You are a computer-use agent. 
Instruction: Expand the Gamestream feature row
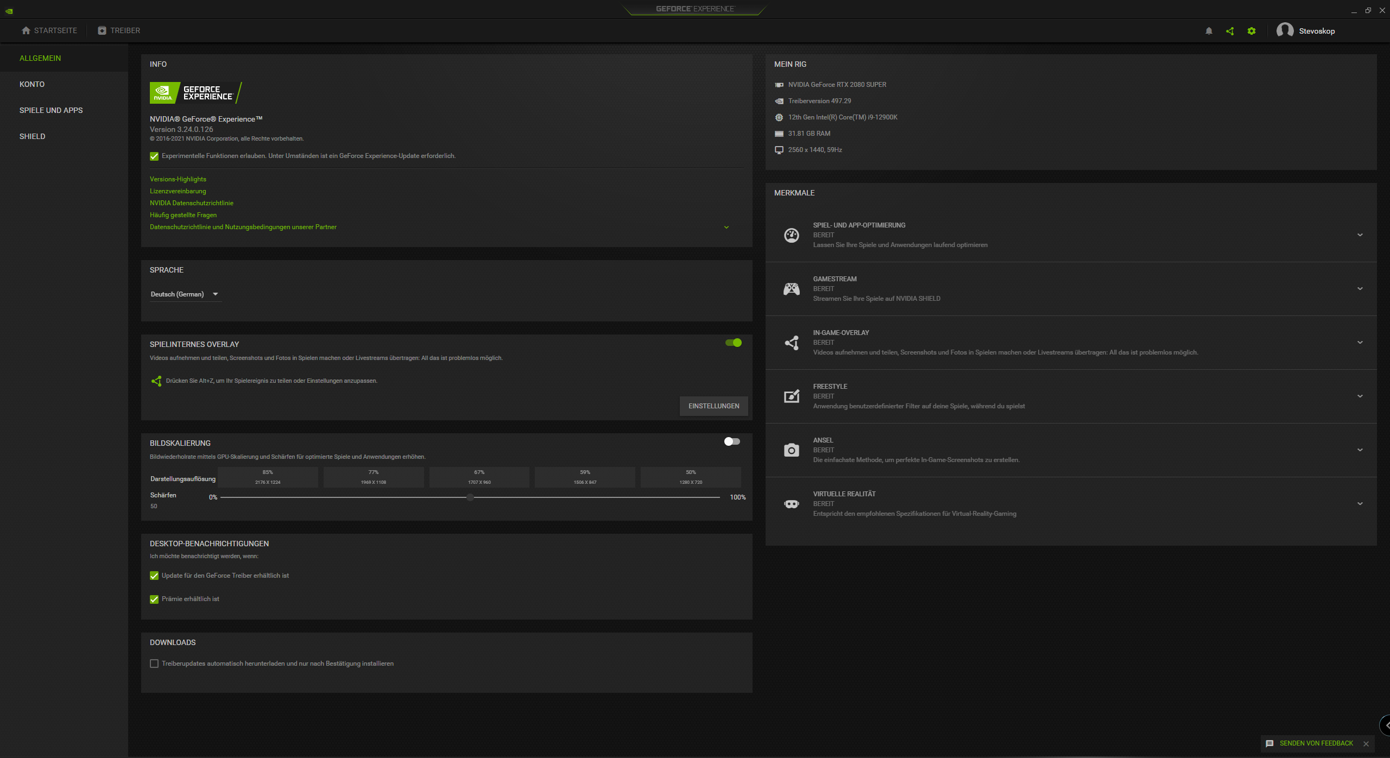[1360, 289]
